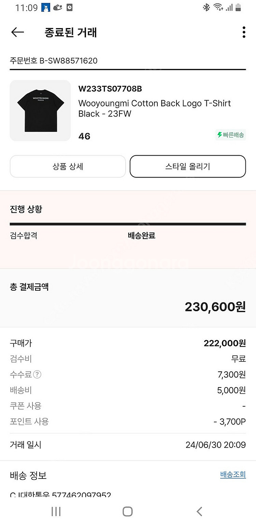Image resolution: width=256 pixels, height=527 pixels.
Task: Tap the 스타일 올리기 button
Action: click(188, 167)
